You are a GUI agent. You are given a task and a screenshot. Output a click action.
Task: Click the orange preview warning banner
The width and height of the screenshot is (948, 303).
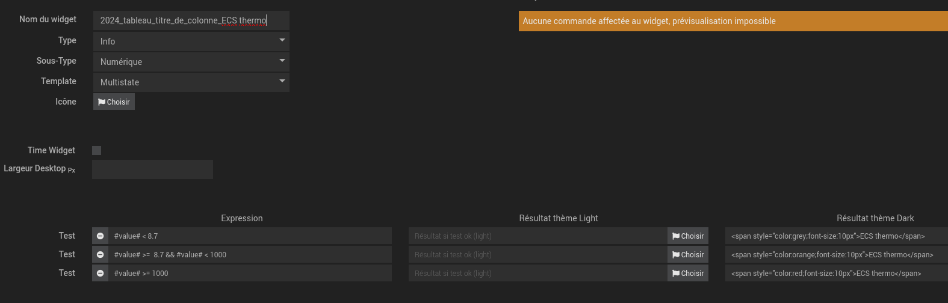point(733,21)
